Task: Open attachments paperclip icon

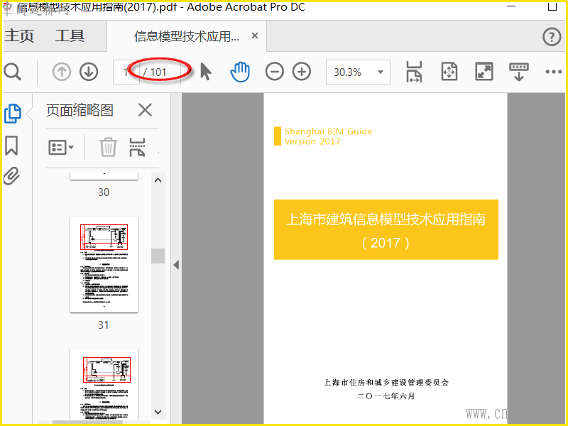Action: (x=11, y=176)
